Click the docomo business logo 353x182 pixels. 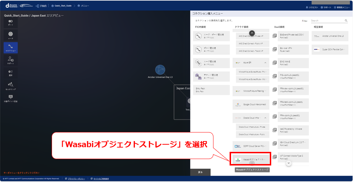pos(11,6)
